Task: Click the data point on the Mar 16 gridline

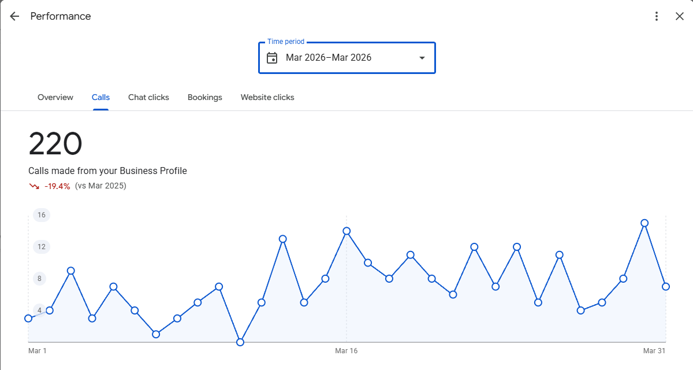Action: pyautogui.click(x=346, y=231)
